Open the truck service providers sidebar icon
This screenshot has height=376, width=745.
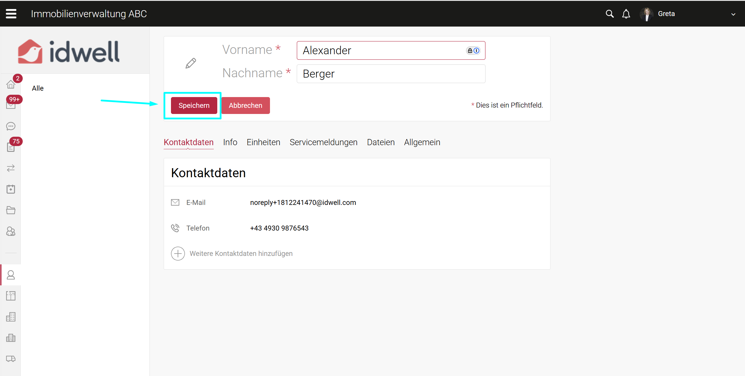pos(11,359)
